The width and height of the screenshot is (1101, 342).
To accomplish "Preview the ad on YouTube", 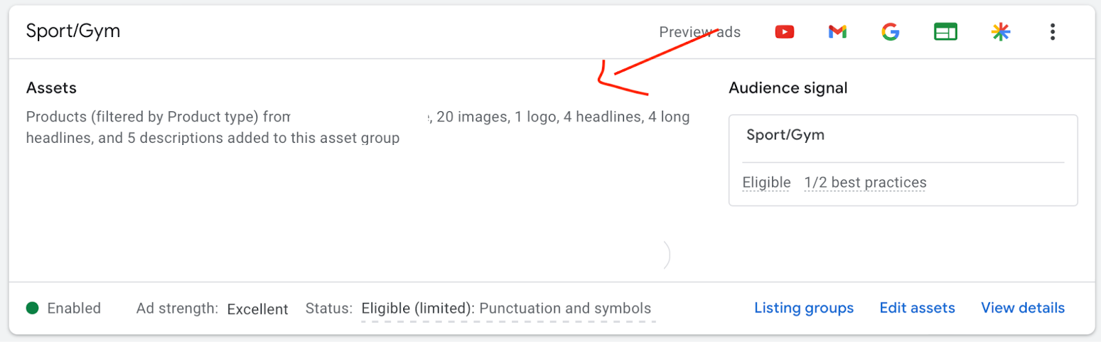I will 784,32.
